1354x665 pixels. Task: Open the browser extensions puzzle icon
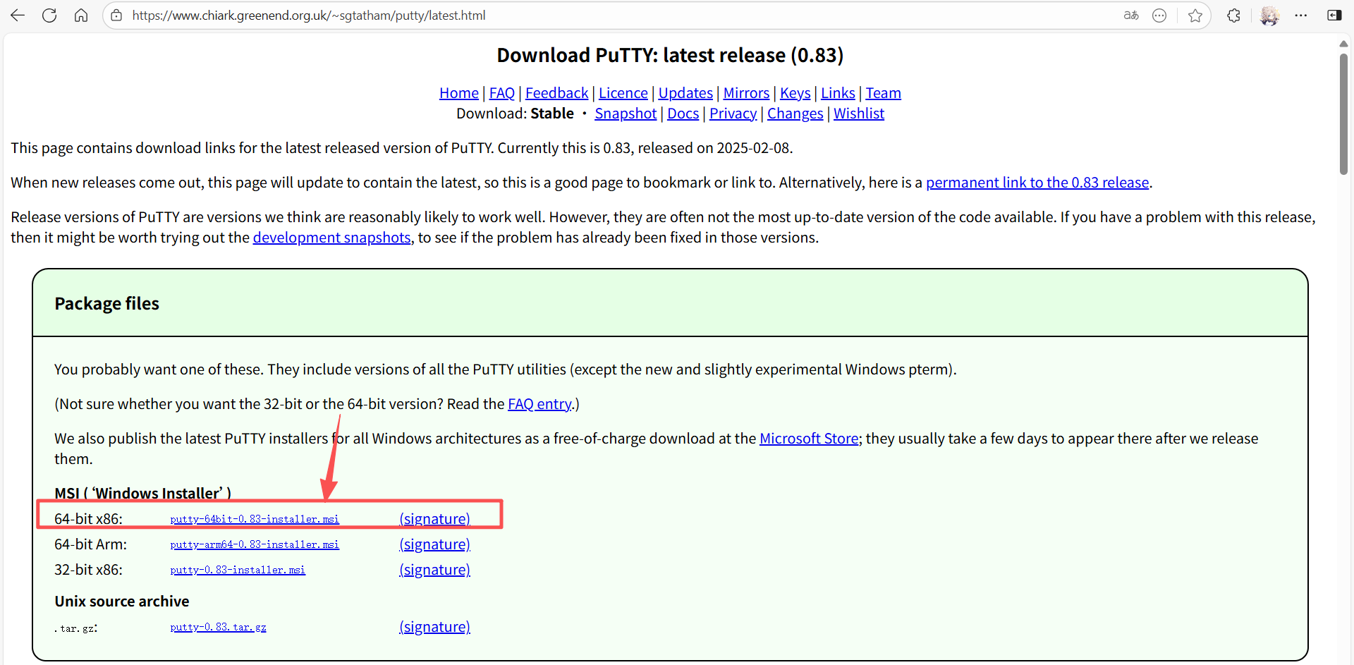tap(1233, 16)
